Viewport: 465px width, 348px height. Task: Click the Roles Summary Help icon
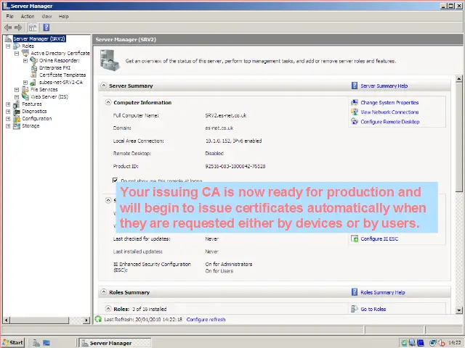pyautogui.click(x=355, y=292)
